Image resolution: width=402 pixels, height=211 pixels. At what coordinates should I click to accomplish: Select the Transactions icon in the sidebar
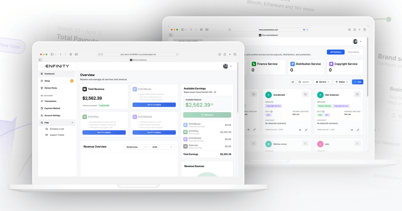tap(42, 101)
